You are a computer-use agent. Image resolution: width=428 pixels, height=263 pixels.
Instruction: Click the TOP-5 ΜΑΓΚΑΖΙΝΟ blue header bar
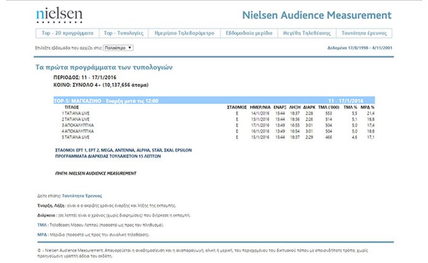click(214, 100)
